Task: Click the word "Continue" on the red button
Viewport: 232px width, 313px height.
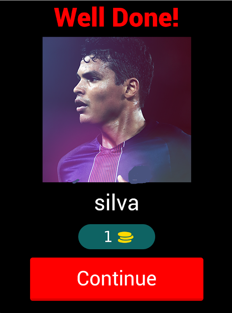Action: pos(117,278)
